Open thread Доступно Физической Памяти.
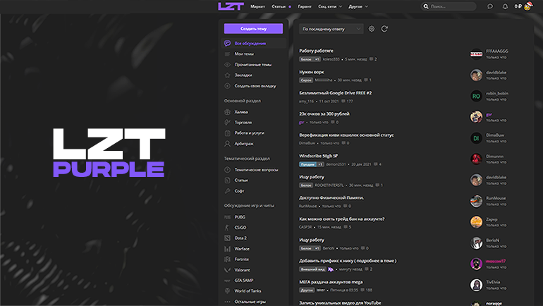This screenshot has height=306, width=543. (x=331, y=197)
